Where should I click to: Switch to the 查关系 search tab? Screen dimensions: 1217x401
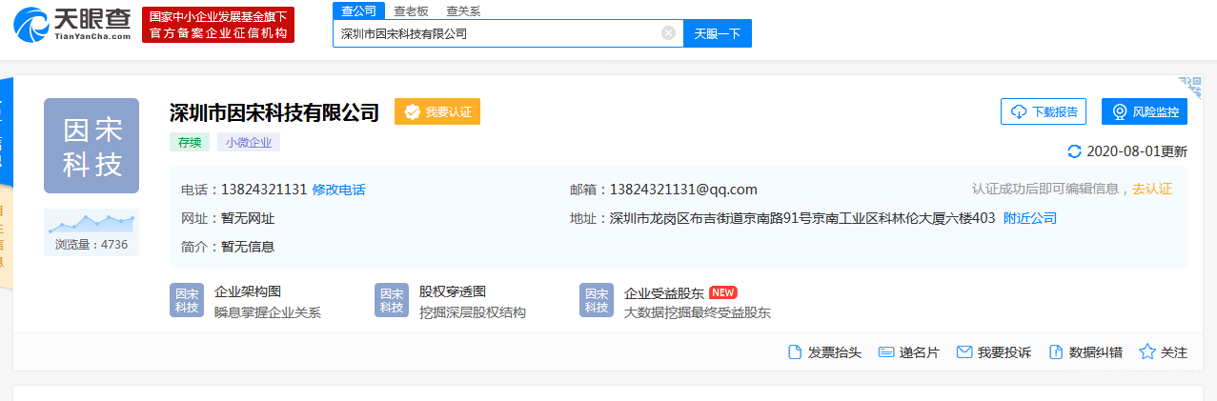click(x=463, y=11)
